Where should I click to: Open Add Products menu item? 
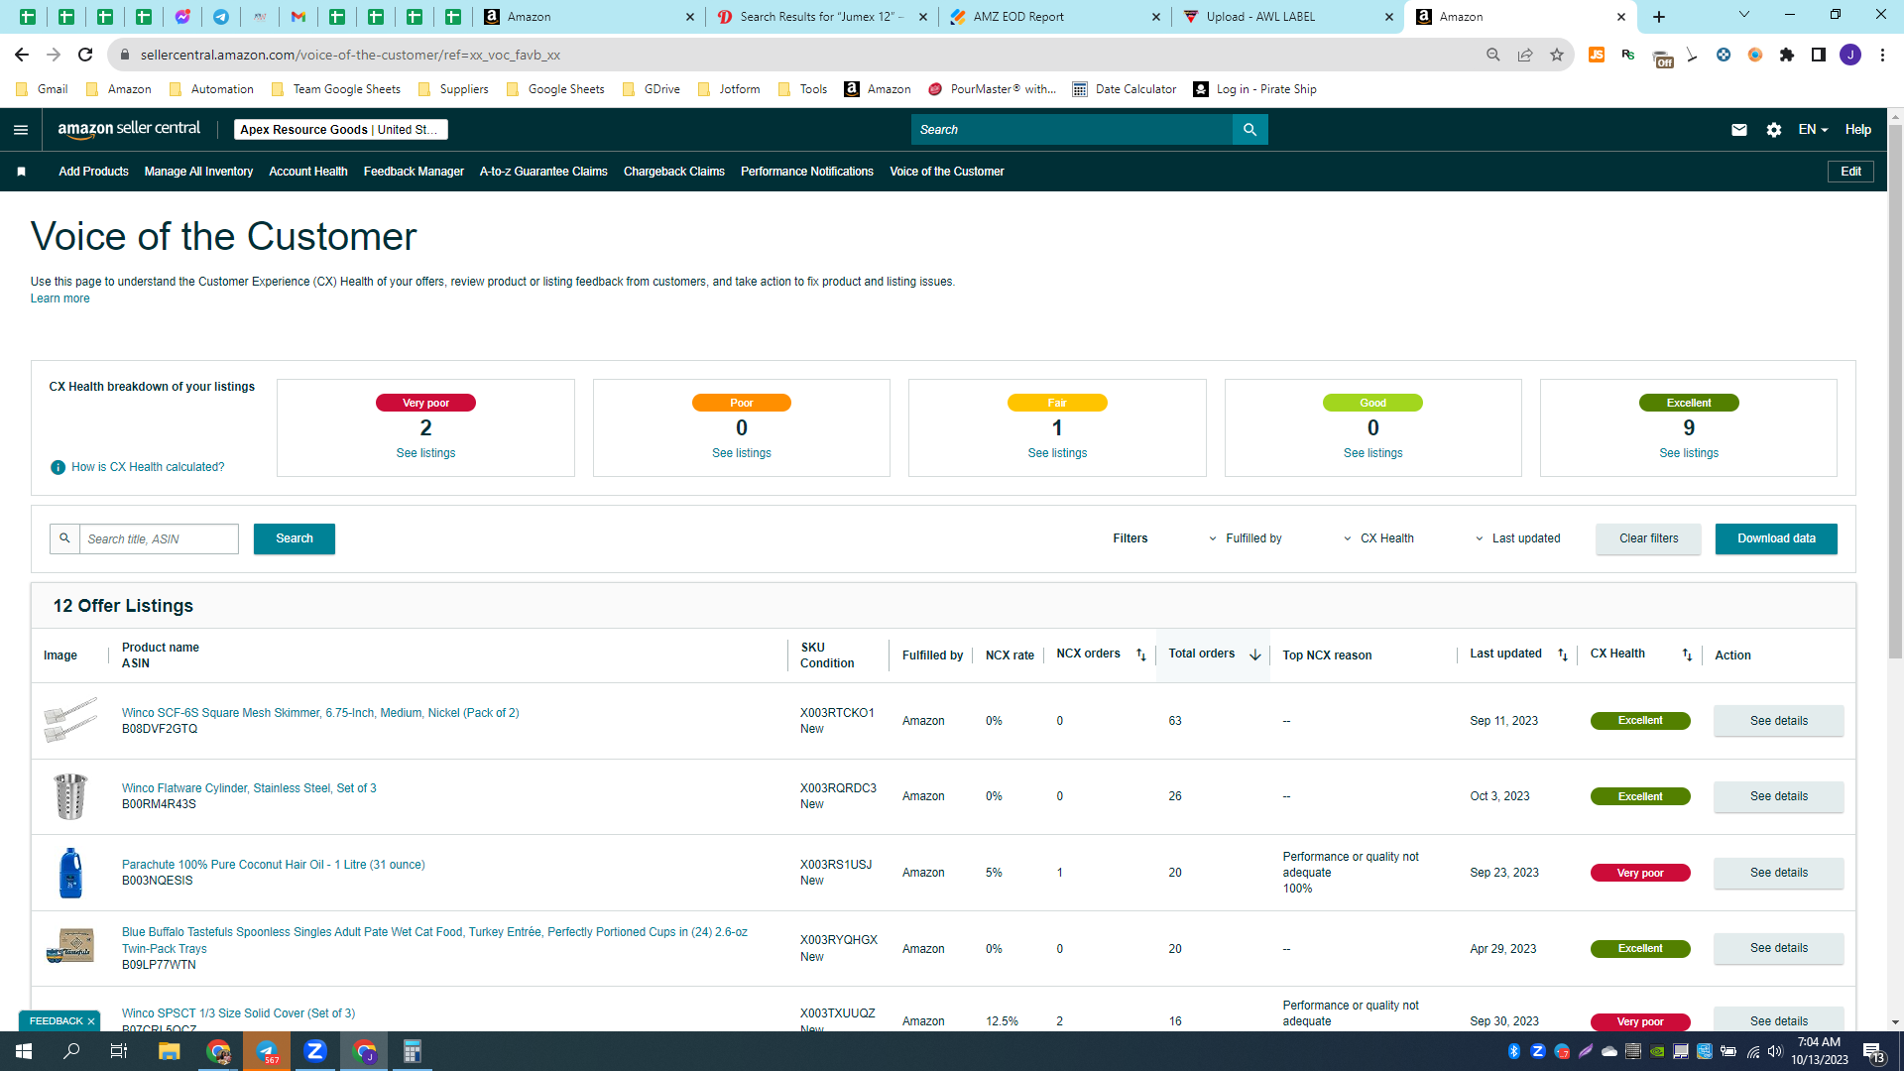click(x=93, y=172)
